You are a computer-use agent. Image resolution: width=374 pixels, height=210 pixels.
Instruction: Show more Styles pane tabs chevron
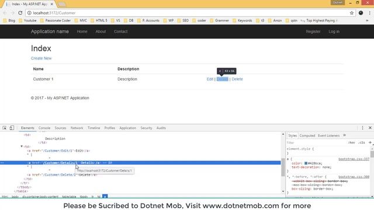click(344, 135)
